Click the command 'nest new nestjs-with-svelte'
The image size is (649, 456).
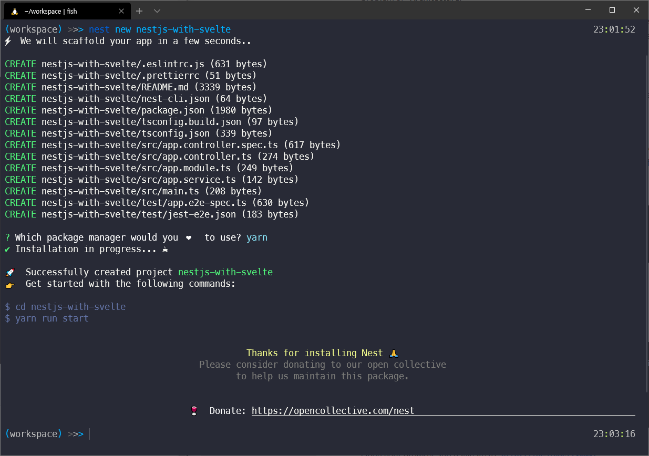160,29
